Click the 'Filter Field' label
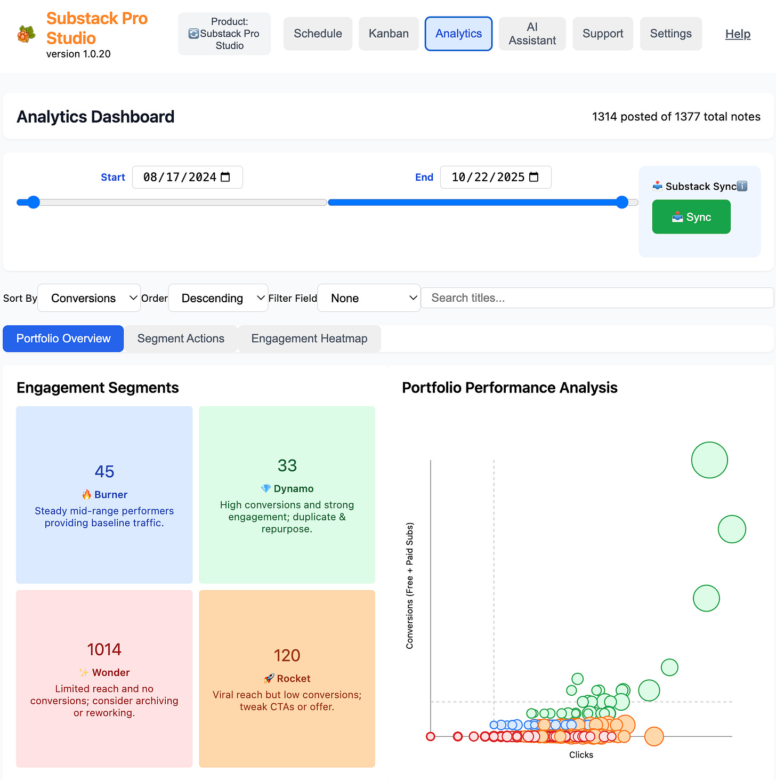776x780 pixels. (293, 298)
